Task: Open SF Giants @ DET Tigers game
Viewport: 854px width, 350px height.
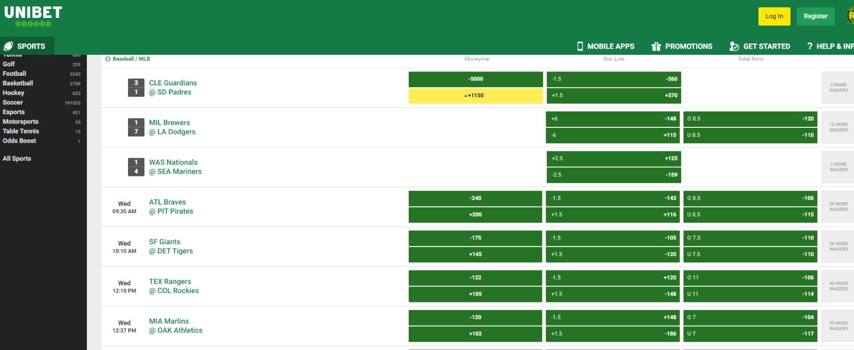Action: point(171,246)
